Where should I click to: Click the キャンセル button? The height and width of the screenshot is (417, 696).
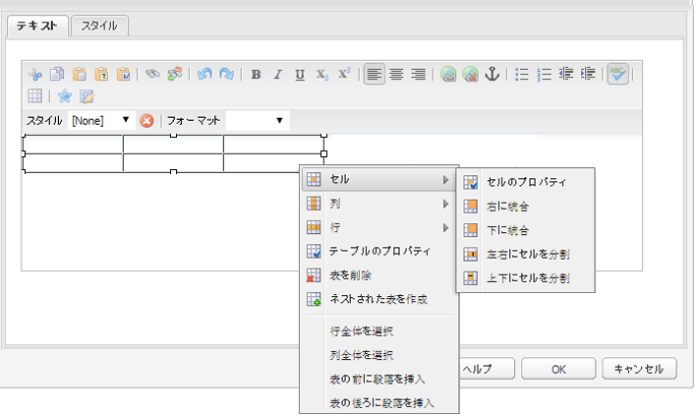coord(639,369)
